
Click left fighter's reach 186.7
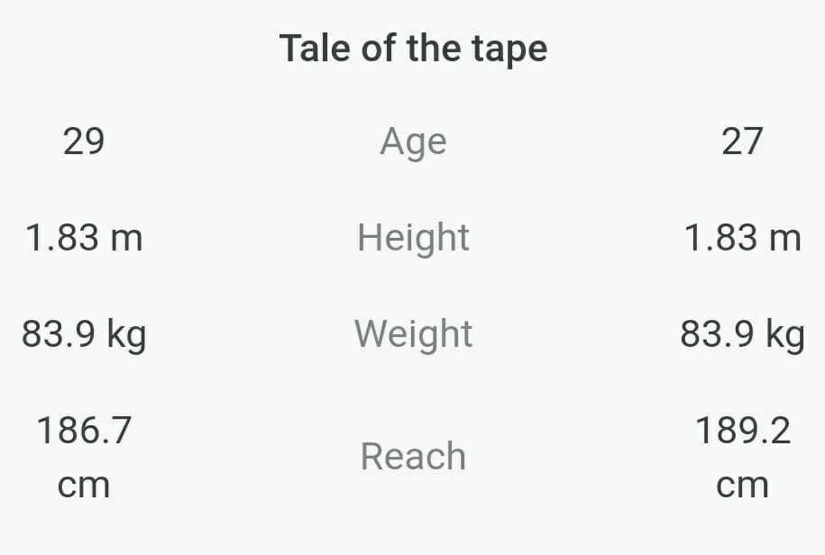pyautogui.click(x=84, y=431)
